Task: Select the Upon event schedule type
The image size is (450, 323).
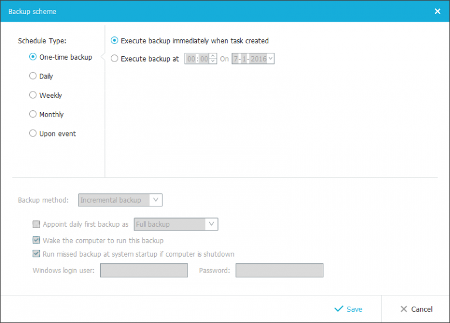Action: pyautogui.click(x=33, y=134)
